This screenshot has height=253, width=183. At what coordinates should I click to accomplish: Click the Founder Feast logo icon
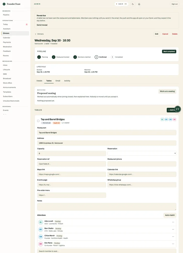coord(4,4)
